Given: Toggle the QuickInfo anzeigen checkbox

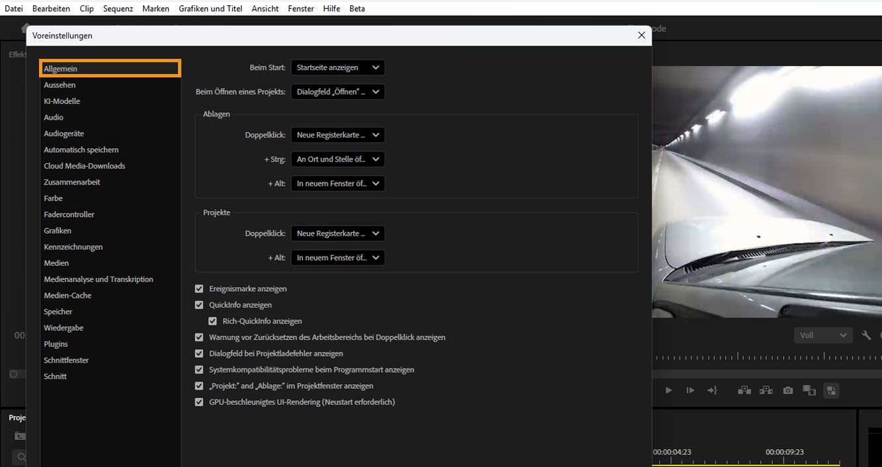Looking at the screenshot, I should [x=199, y=305].
